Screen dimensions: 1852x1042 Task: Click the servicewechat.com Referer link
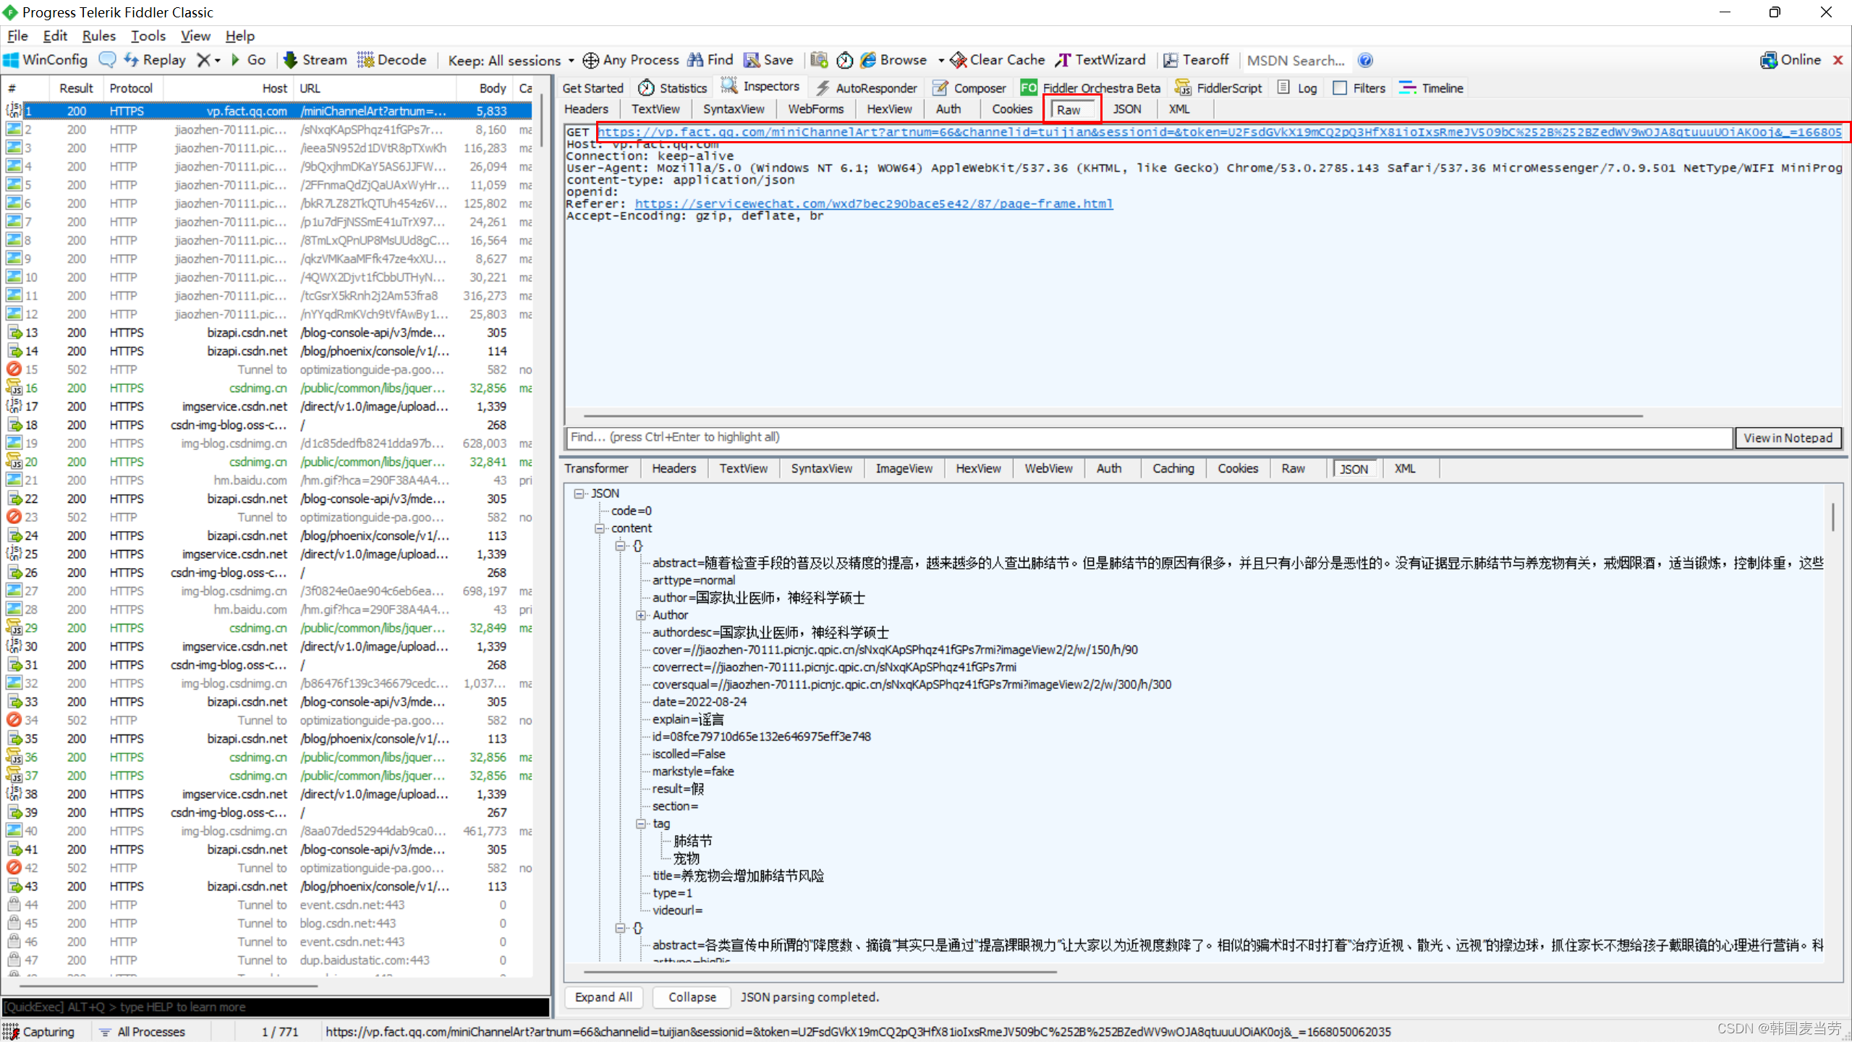pos(873,204)
